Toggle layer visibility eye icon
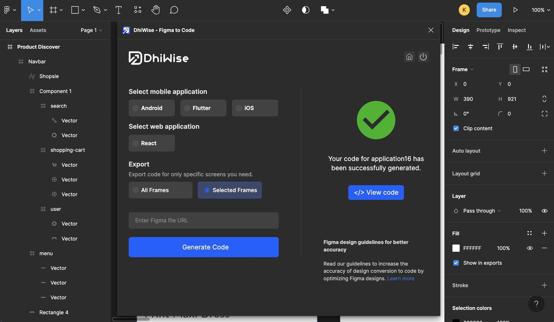 [x=544, y=211]
